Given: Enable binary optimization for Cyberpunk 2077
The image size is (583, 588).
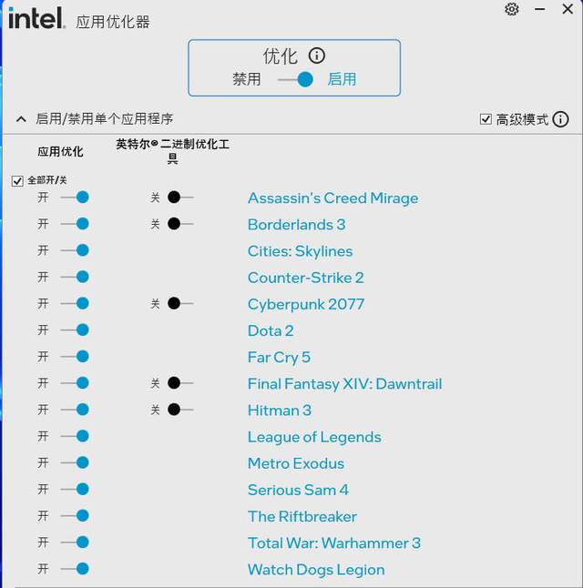Looking at the screenshot, I should click(x=180, y=303).
